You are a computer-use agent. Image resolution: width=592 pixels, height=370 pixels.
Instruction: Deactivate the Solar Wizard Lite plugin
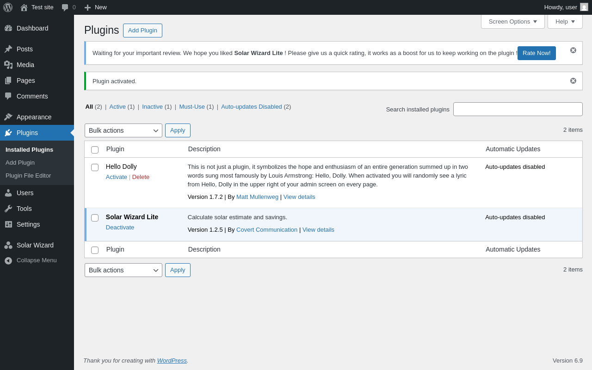tap(120, 228)
